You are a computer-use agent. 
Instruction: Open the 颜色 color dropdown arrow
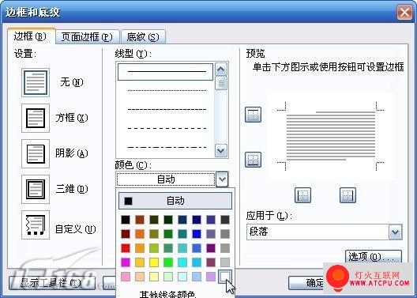coord(222,179)
